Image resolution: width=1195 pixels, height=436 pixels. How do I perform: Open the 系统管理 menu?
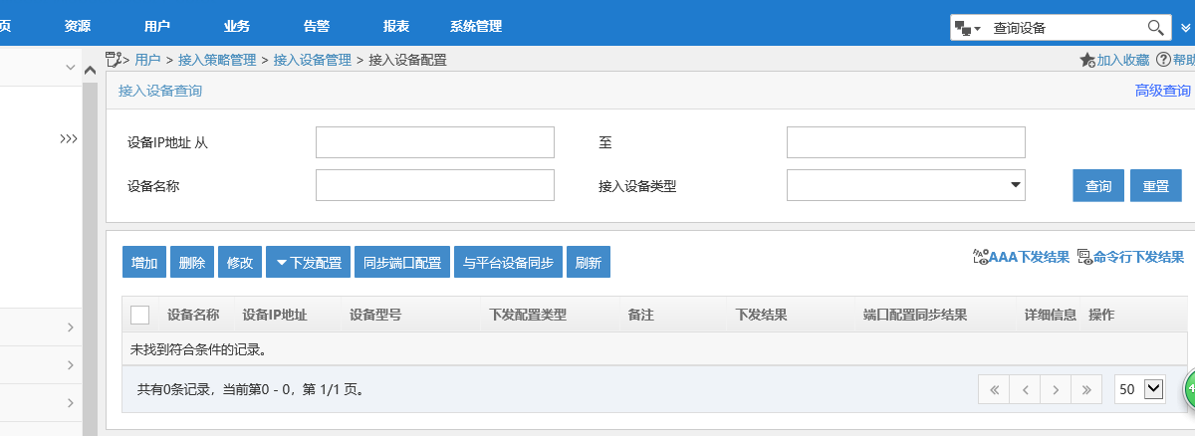[476, 27]
